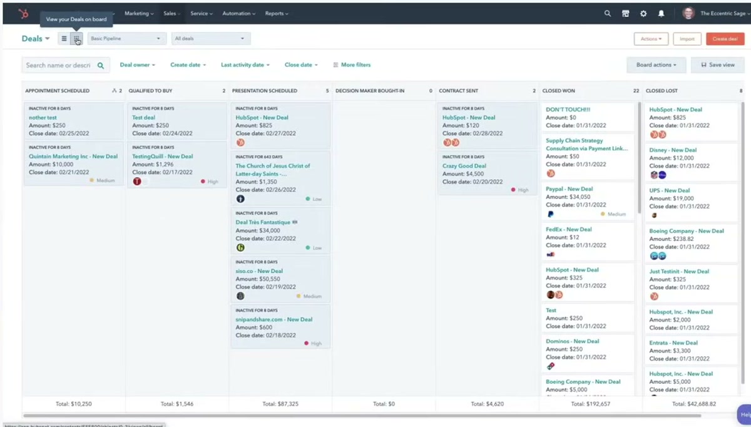Click the FedEx logo on FedEx deal
Viewport: 751px width, 427px height.
click(x=551, y=254)
